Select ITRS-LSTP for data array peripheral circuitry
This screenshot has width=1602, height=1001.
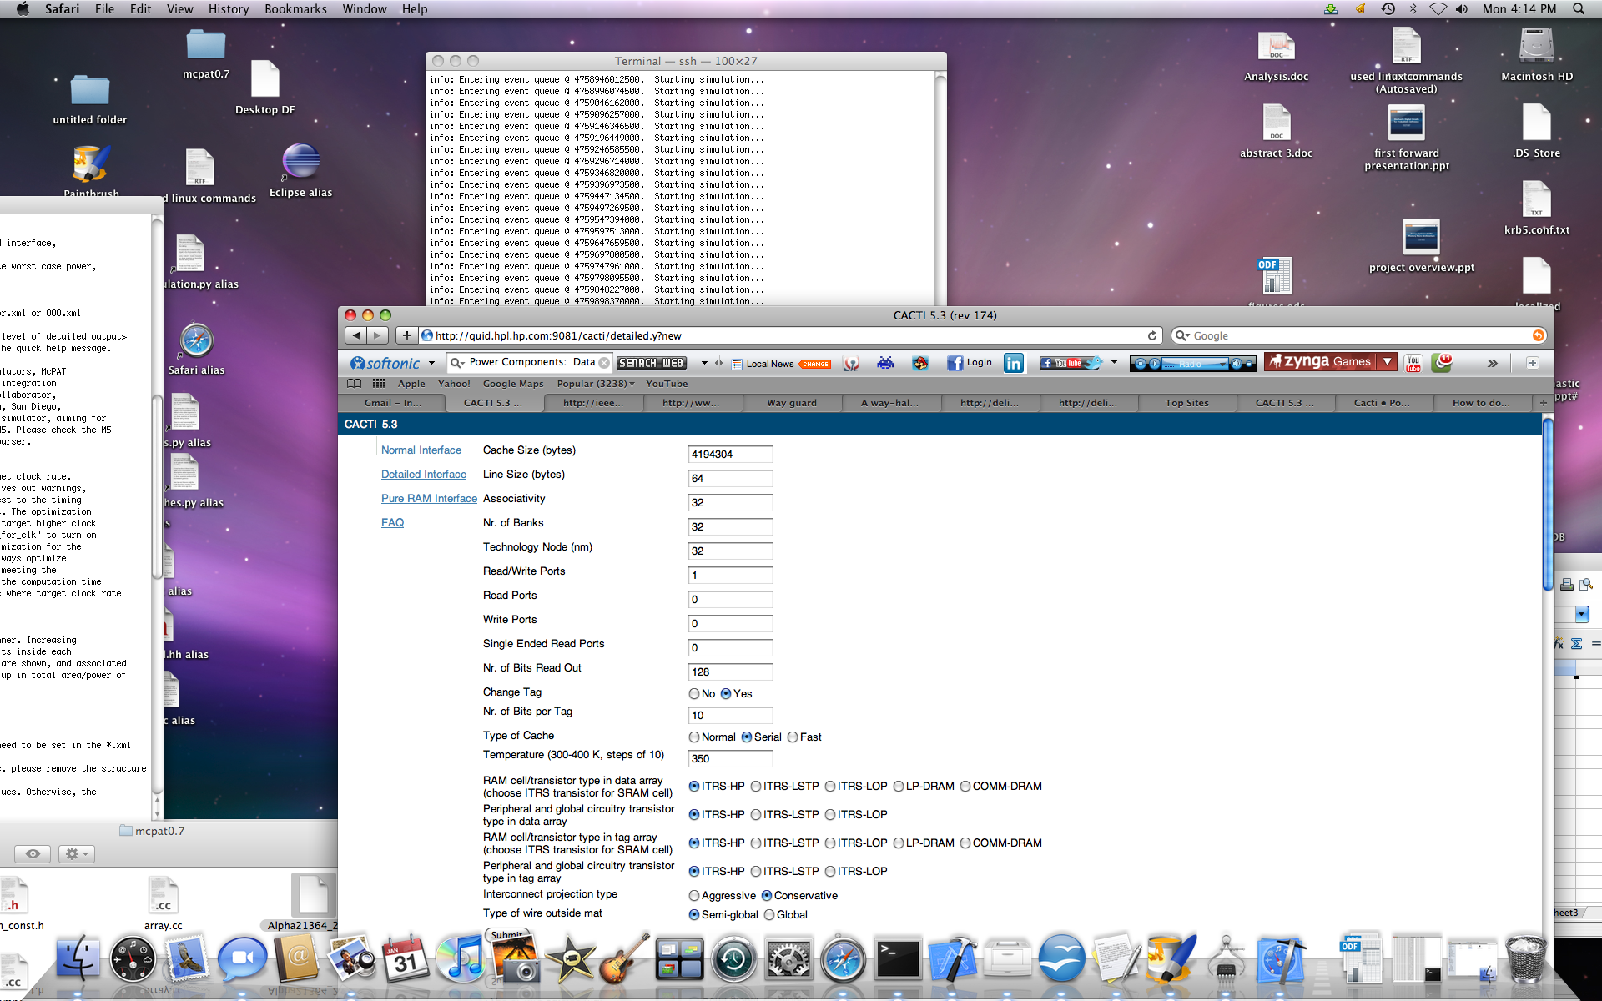pyautogui.click(x=756, y=814)
